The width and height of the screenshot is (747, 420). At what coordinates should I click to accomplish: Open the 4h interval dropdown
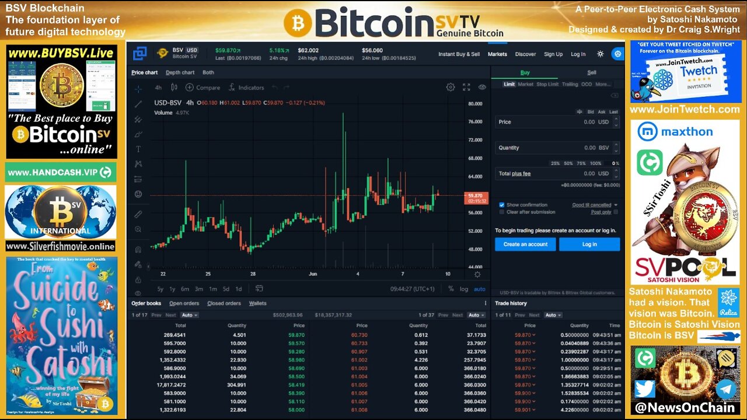(x=158, y=87)
